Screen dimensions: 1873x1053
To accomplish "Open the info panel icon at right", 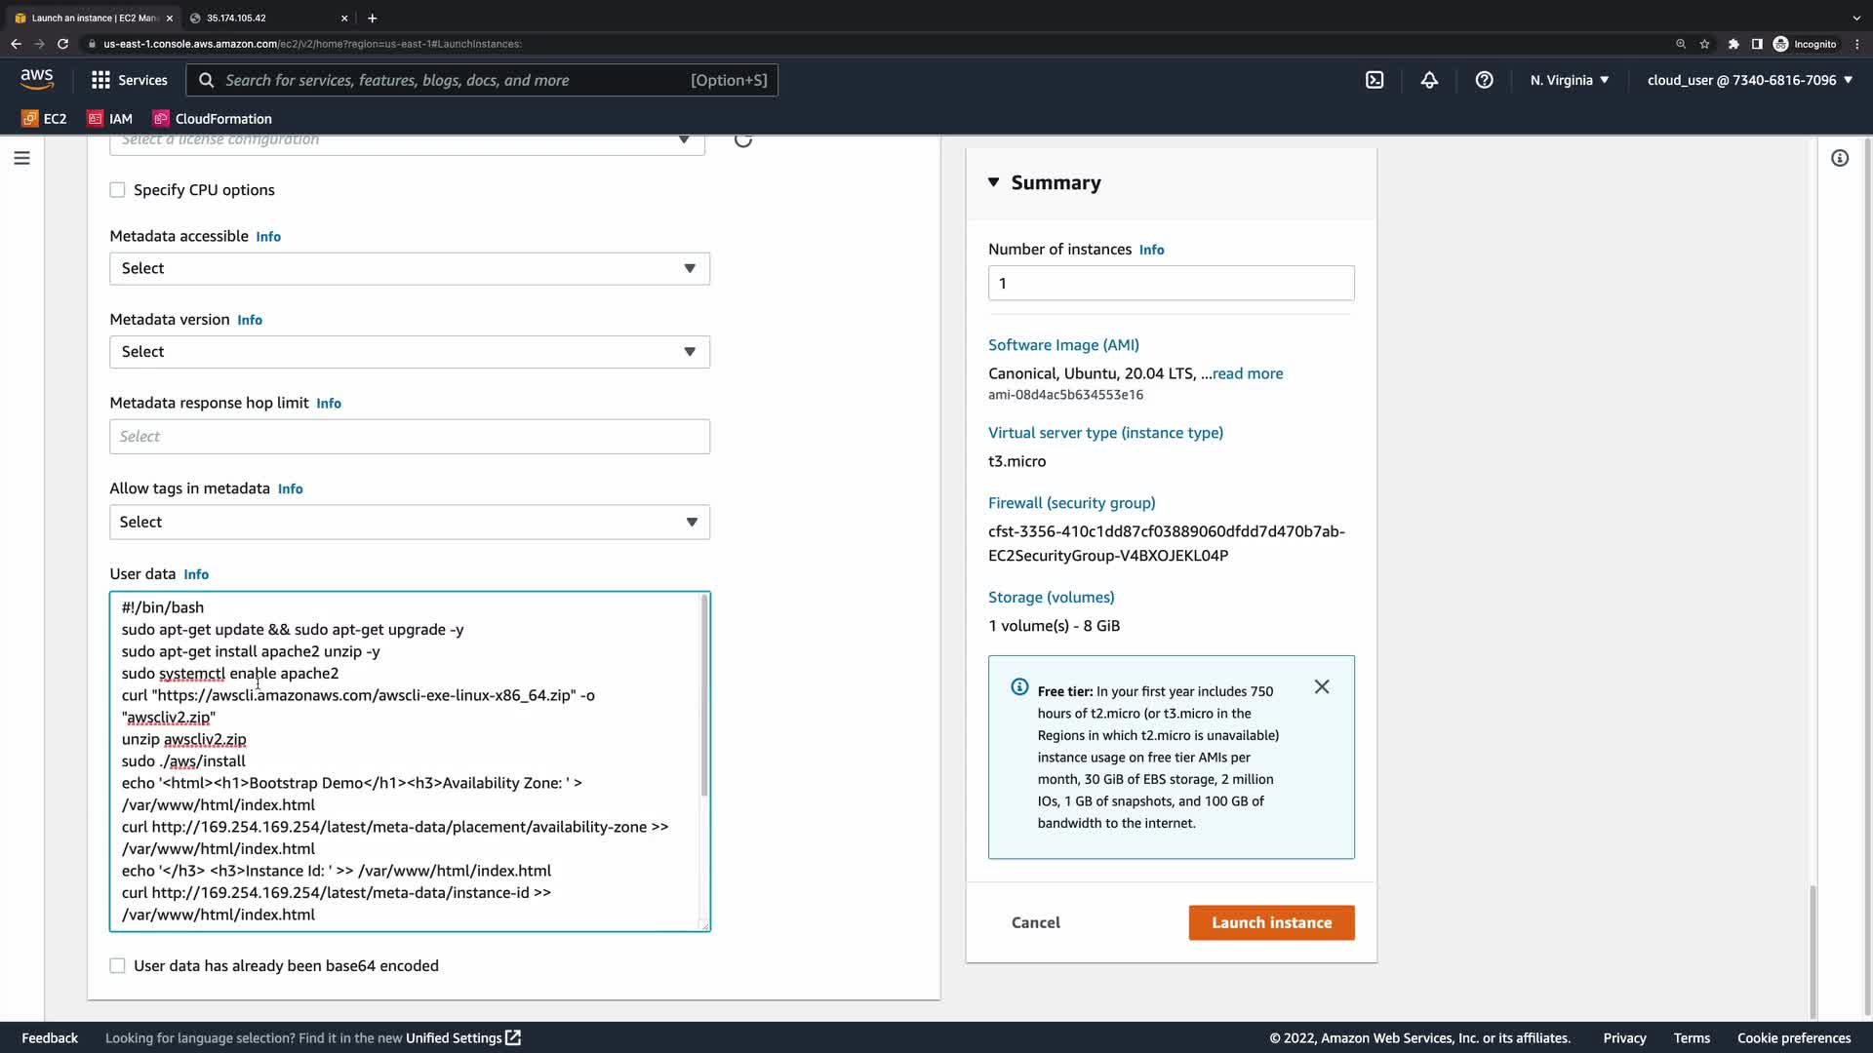I will pos(1840,158).
